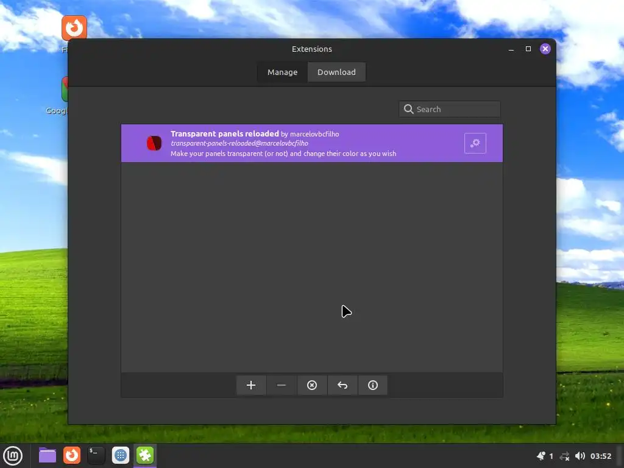Open the notifications bell in system tray
This screenshot has height=468, width=624.
pyautogui.click(x=541, y=456)
